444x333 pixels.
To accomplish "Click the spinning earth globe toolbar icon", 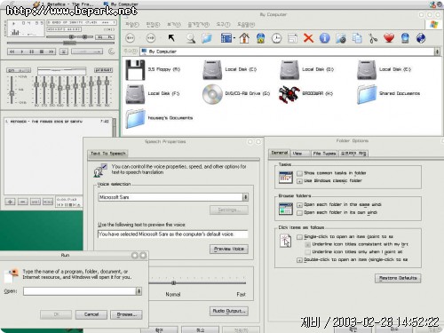I will click(x=421, y=38).
